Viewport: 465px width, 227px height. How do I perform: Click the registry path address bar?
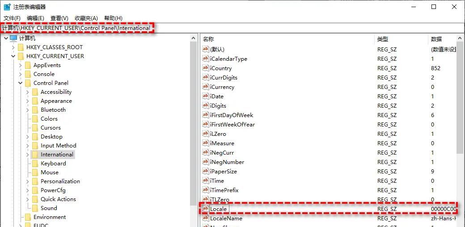point(232,28)
